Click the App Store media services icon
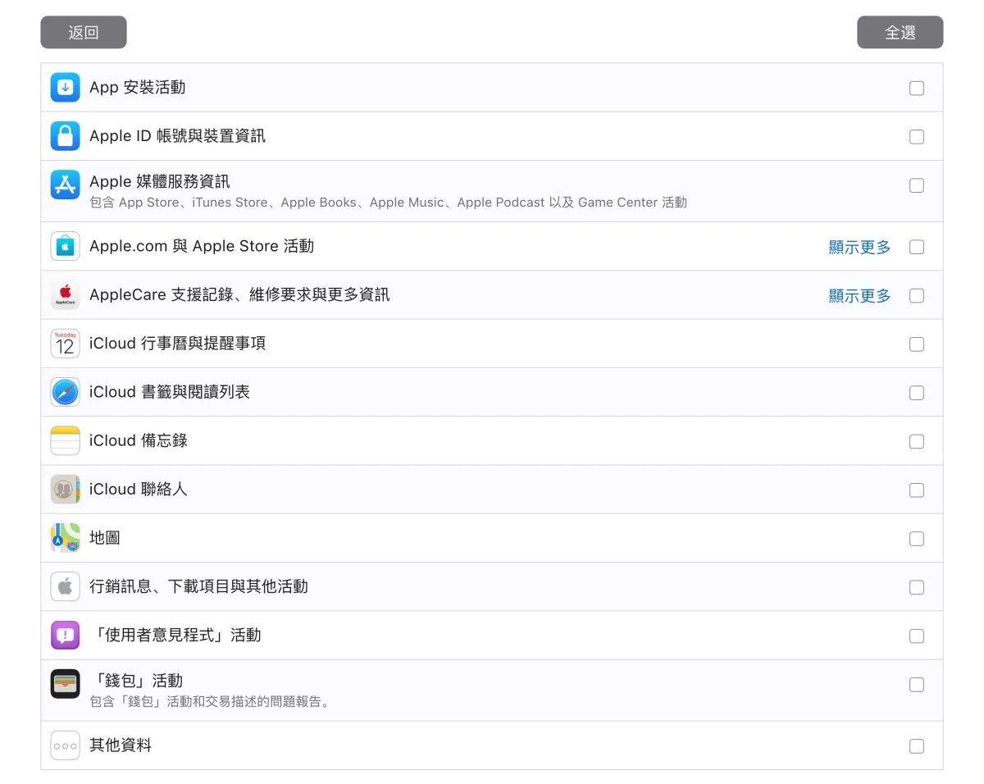 tap(65, 185)
